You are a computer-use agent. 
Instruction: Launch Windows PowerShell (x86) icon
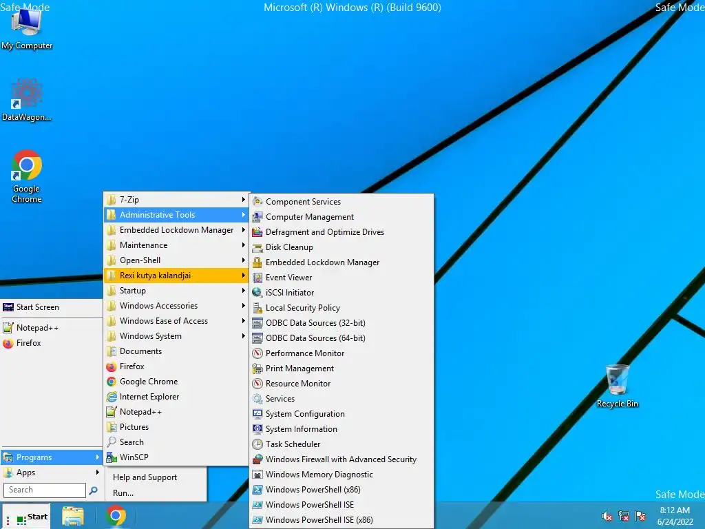pos(257,490)
